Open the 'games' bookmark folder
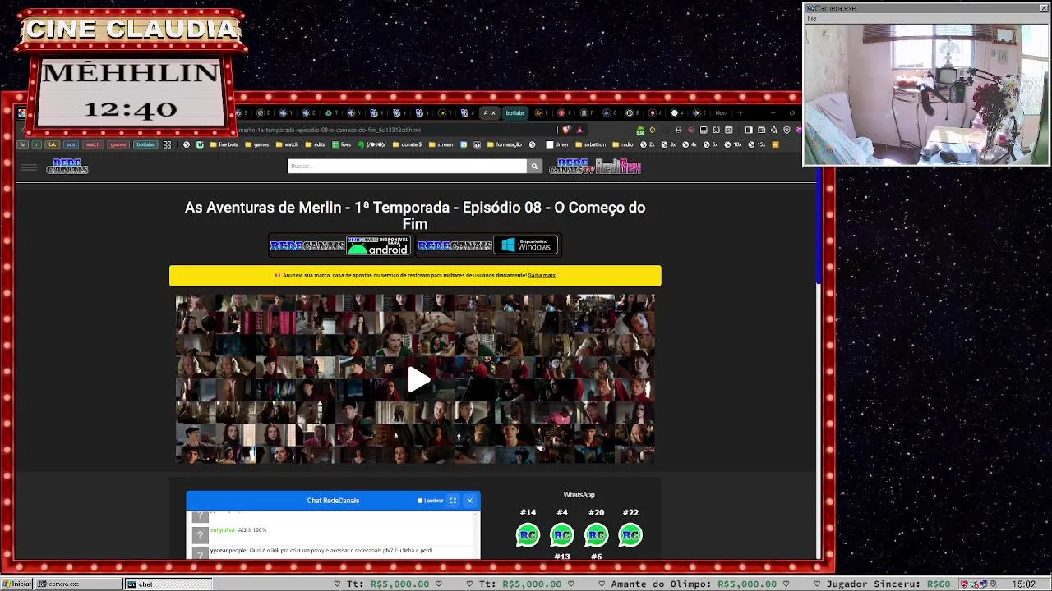This screenshot has width=1052, height=591. (256, 144)
